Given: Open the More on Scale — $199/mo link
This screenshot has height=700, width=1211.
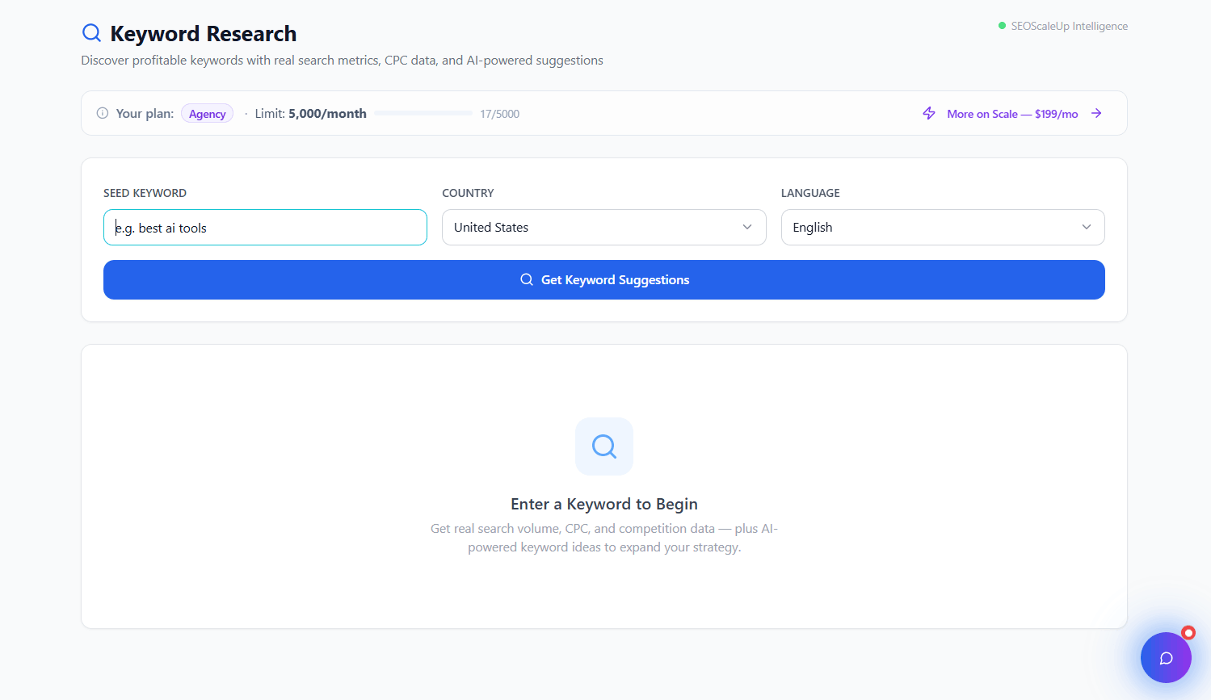Looking at the screenshot, I should click(1012, 113).
